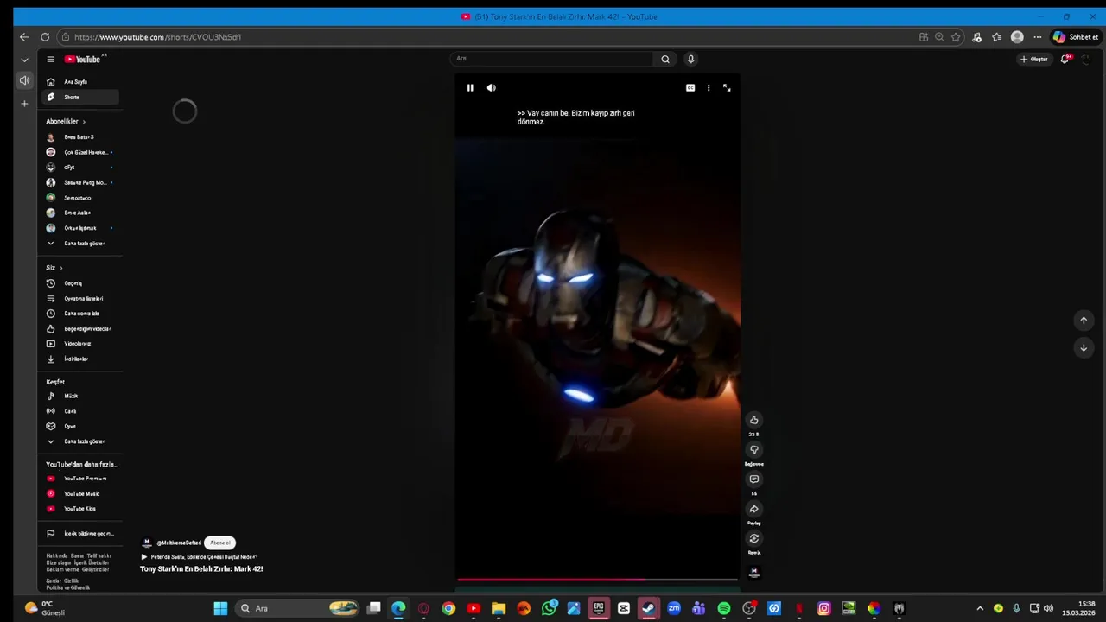
Task: Open YouTube Music link
Action: pos(80,494)
